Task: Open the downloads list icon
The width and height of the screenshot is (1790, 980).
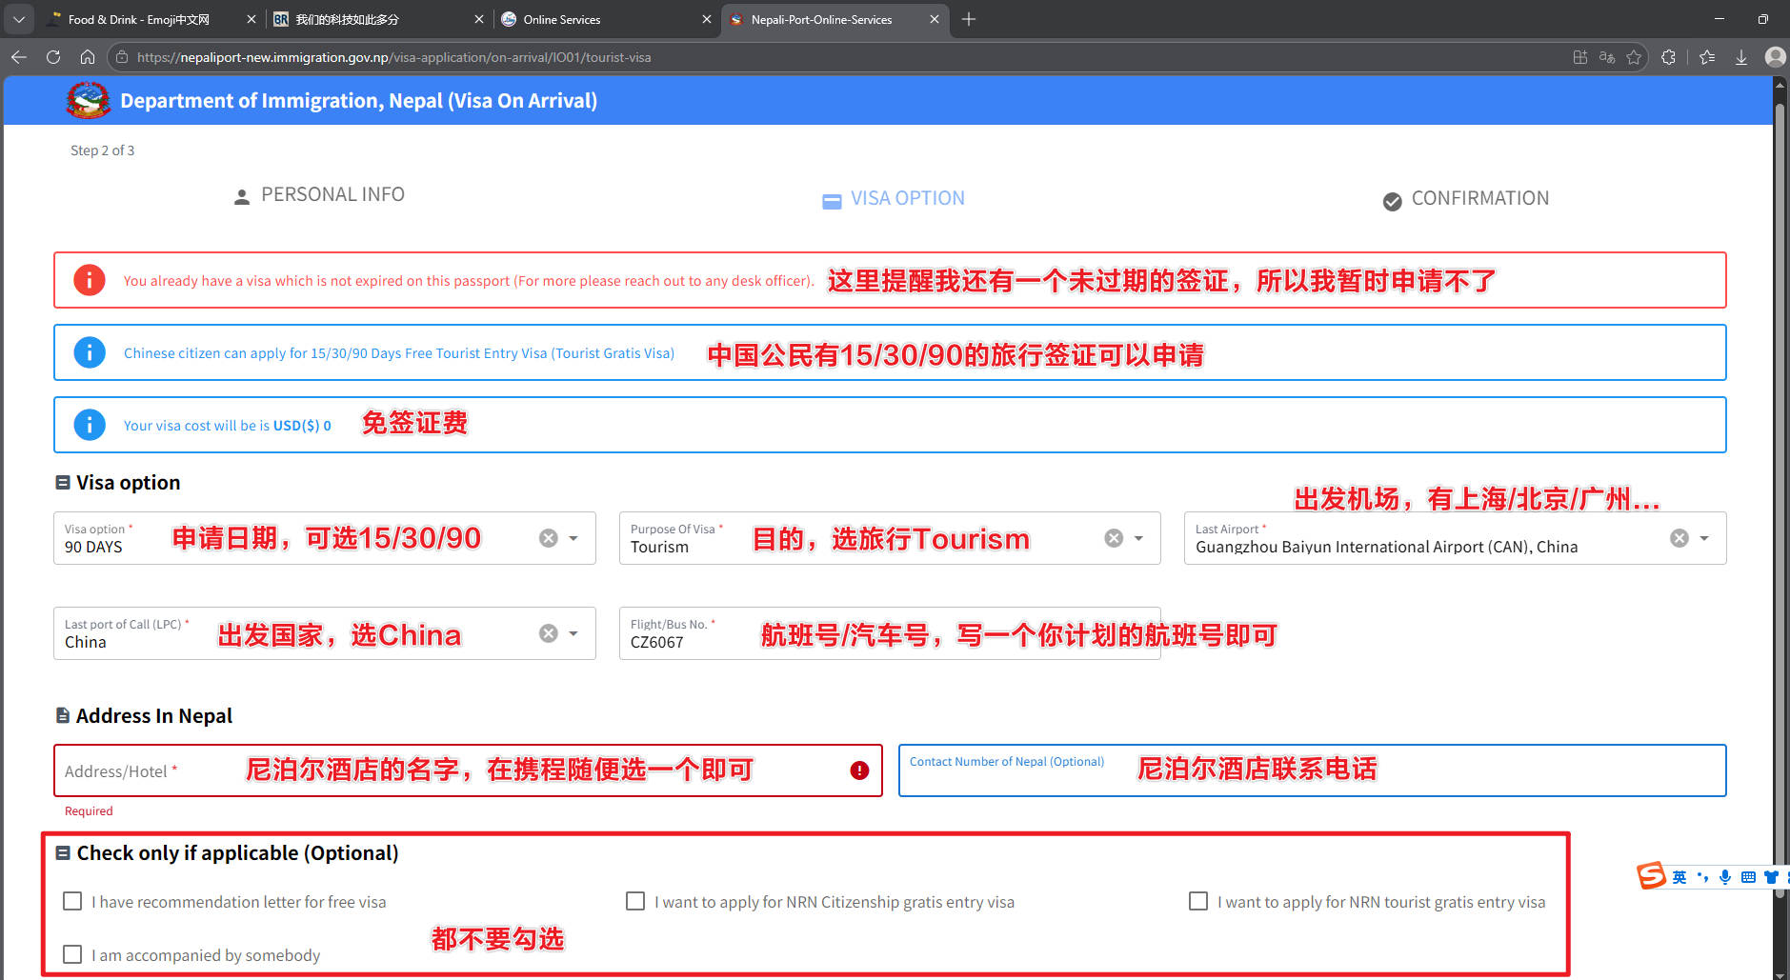Action: 1741,57
